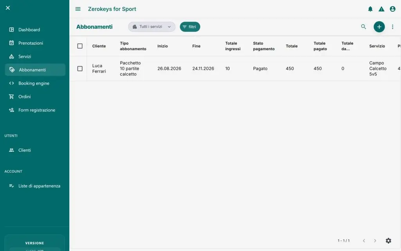Viewport: 401px width, 251px height.
Task: Open Liste di appartenenza
Action: [x=35, y=186]
